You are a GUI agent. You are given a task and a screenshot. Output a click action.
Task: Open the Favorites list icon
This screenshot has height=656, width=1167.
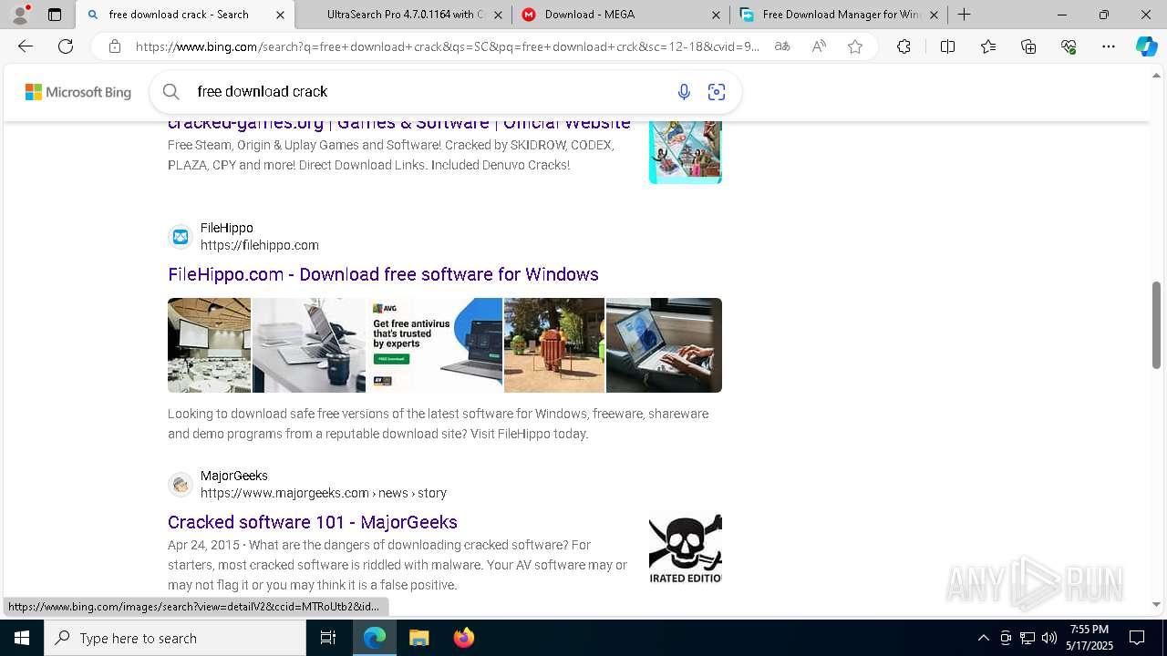coord(988,46)
